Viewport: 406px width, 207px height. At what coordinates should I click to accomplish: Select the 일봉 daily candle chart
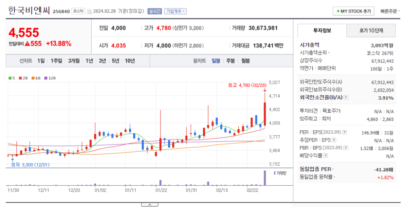pos(216,61)
